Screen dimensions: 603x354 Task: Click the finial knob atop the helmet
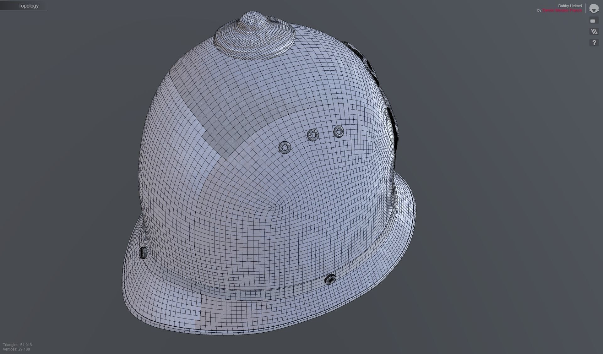point(254,22)
